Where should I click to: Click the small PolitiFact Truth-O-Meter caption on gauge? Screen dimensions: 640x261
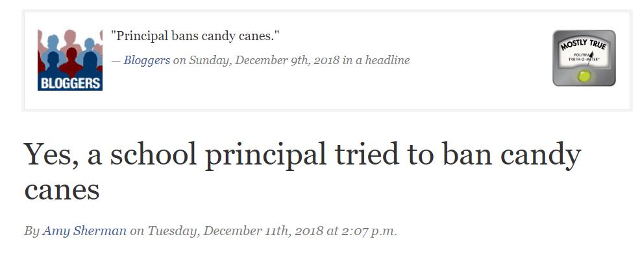[584, 56]
